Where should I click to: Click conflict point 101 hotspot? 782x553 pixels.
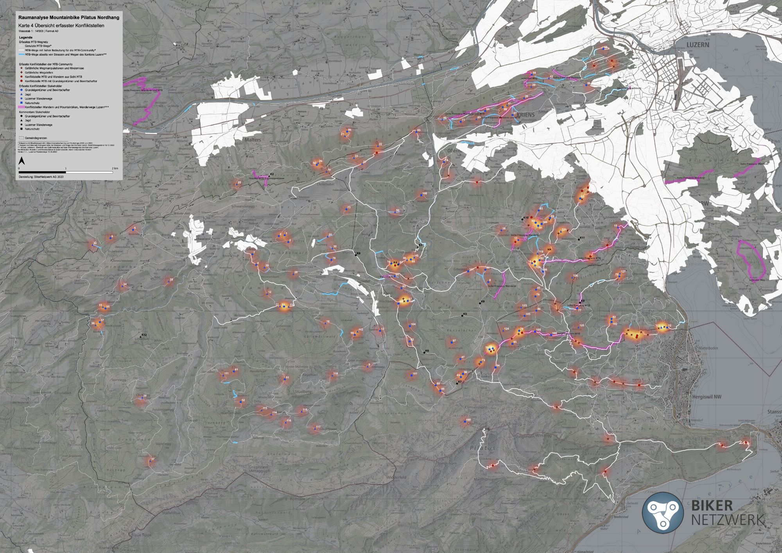pyautogui.click(x=411, y=376)
